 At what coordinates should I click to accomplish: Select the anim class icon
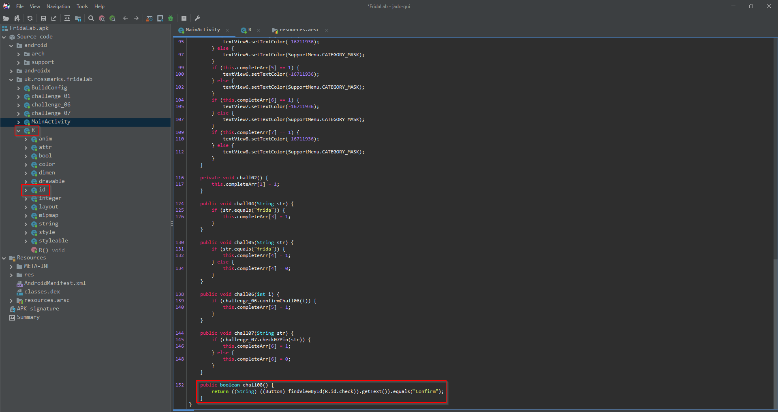pos(34,139)
